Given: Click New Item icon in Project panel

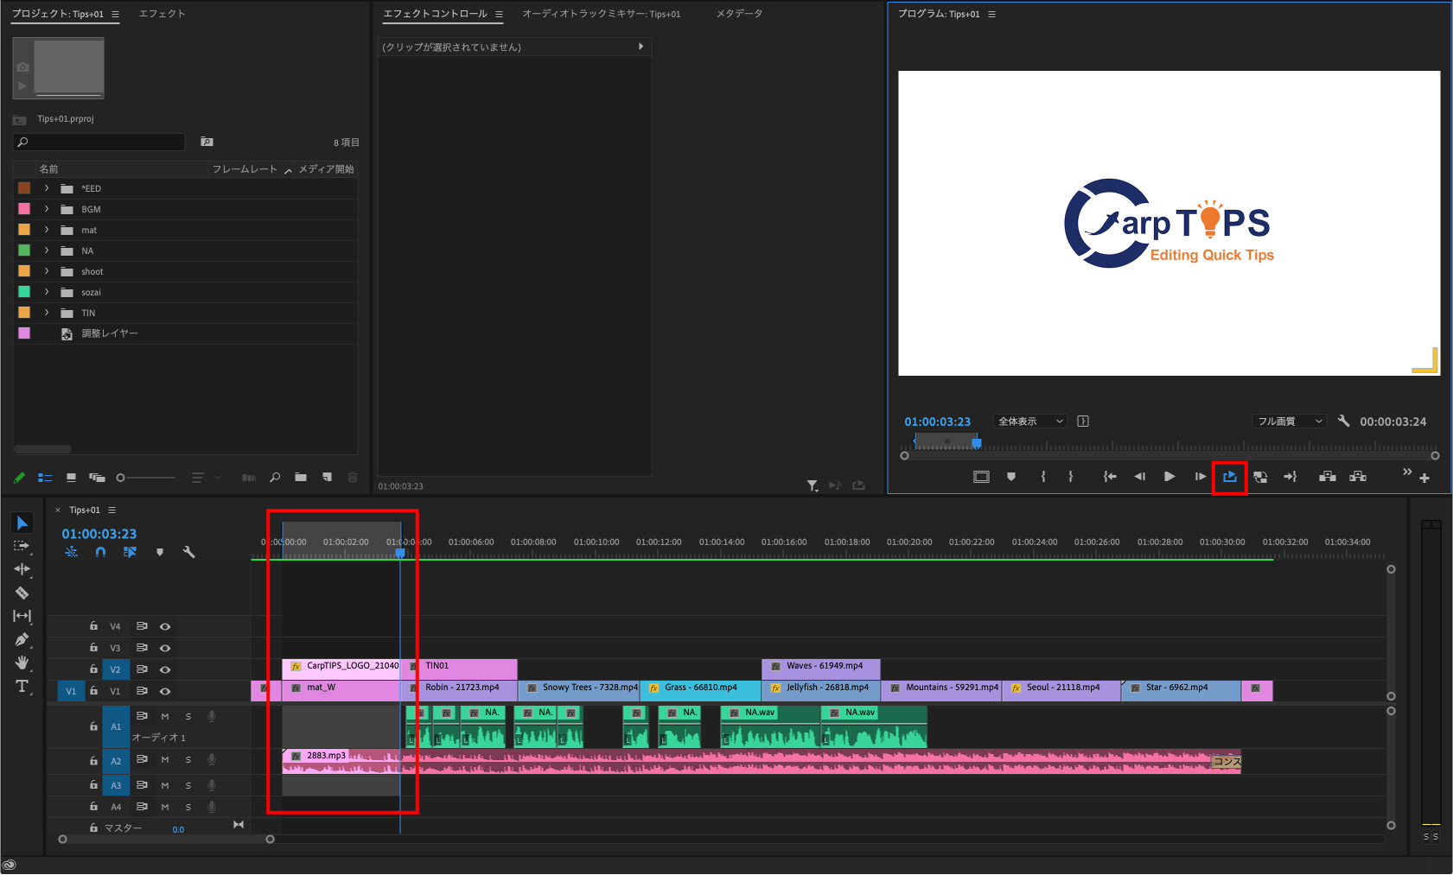Looking at the screenshot, I should click(327, 477).
